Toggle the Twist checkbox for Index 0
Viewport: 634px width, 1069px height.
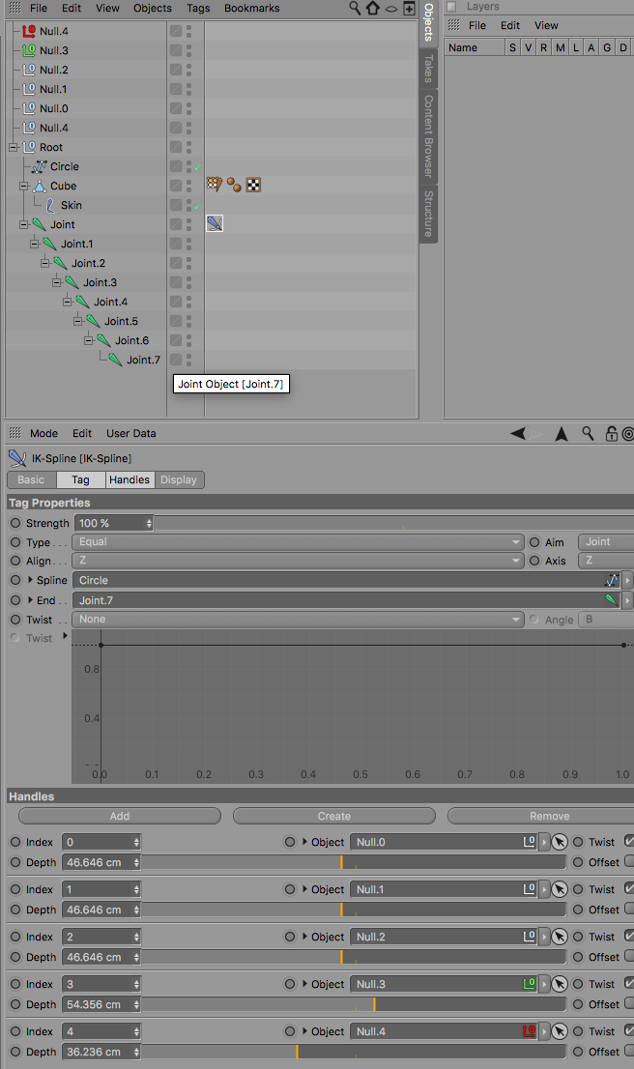[629, 841]
